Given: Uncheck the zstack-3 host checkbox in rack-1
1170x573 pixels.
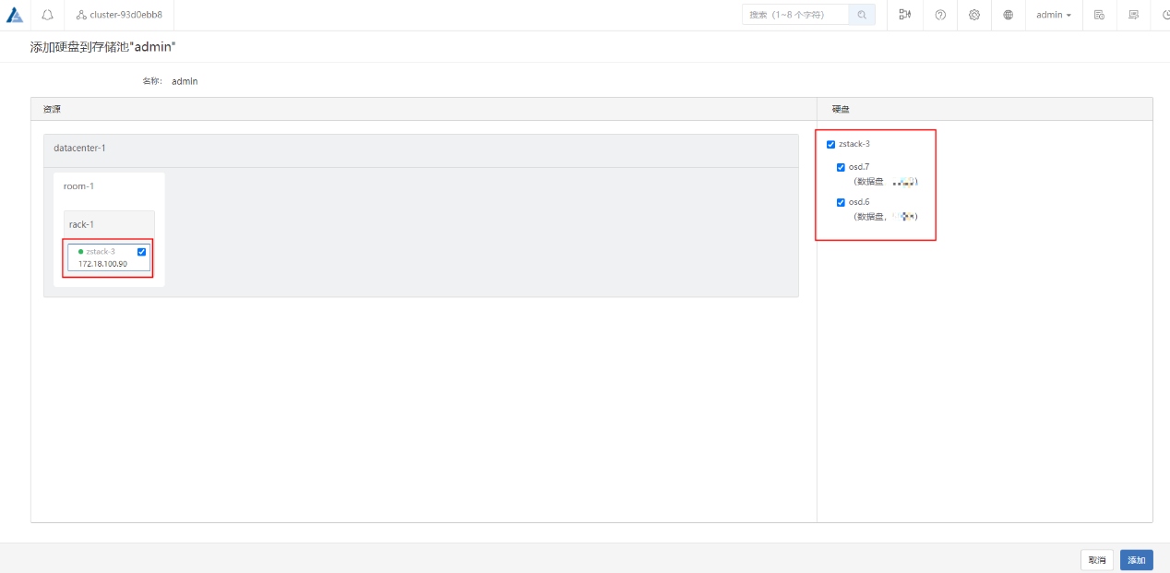Looking at the screenshot, I should click(141, 252).
